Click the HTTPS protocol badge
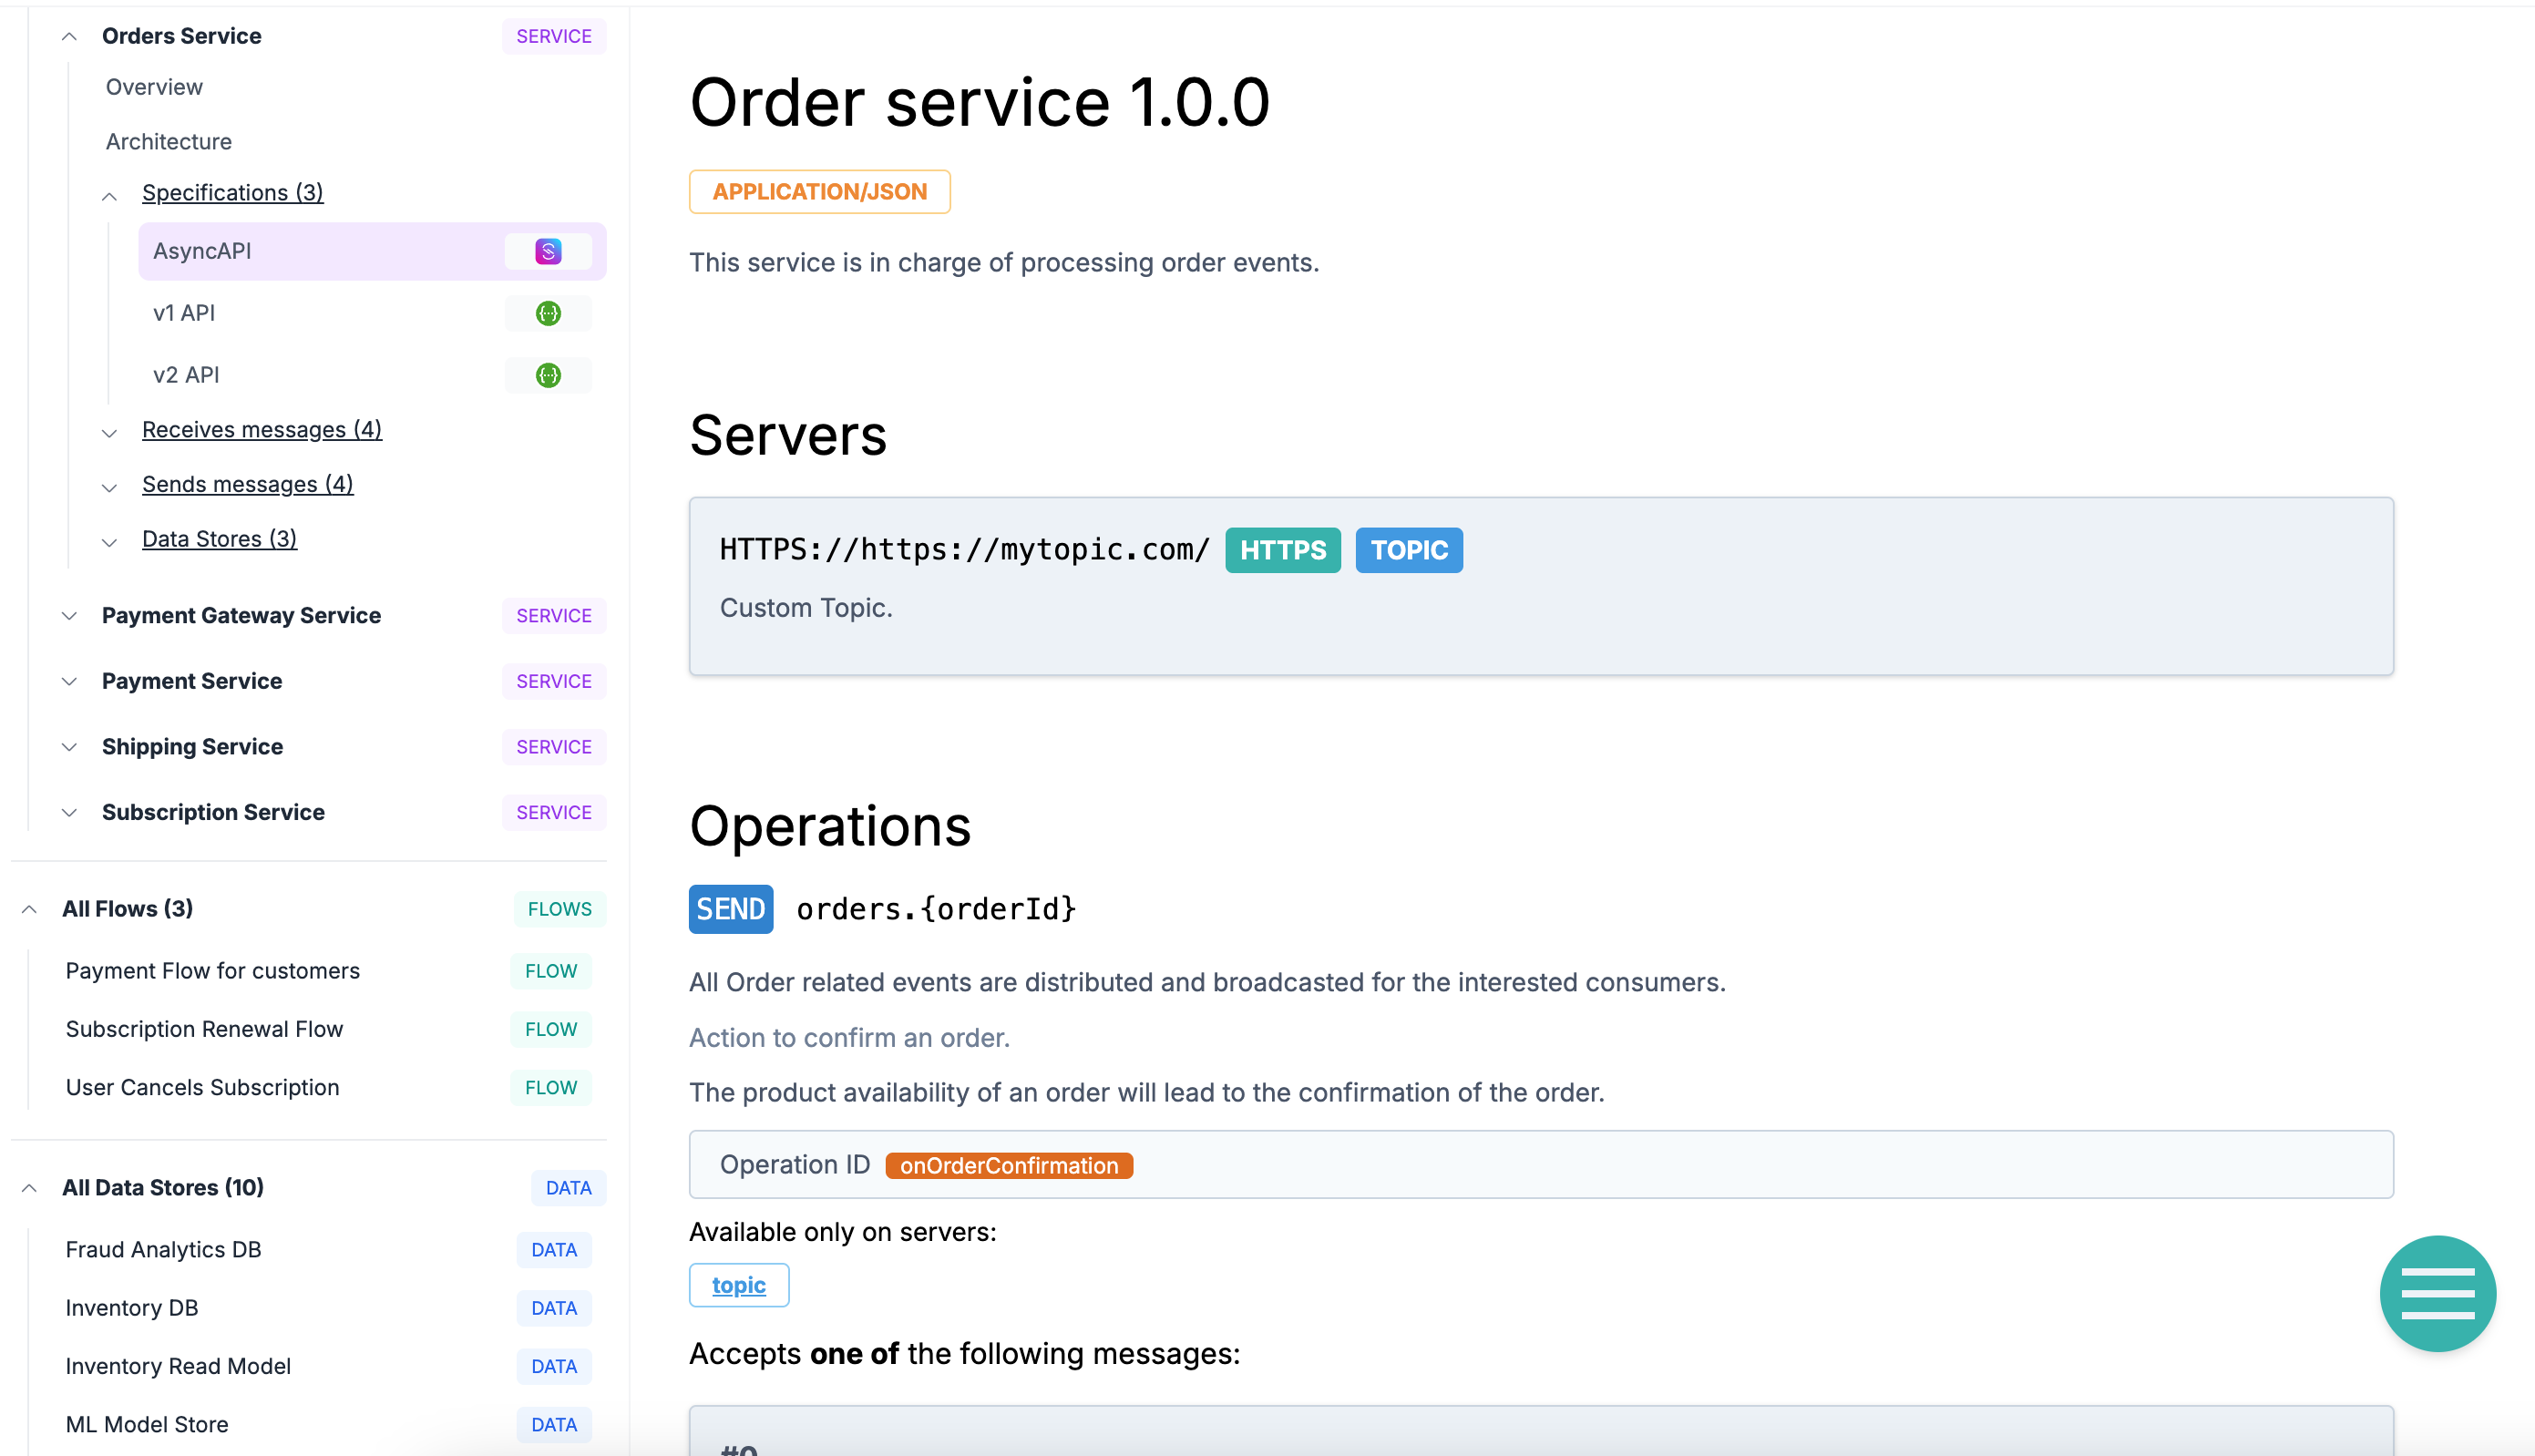2535x1456 pixels. tap(1282, 550)
